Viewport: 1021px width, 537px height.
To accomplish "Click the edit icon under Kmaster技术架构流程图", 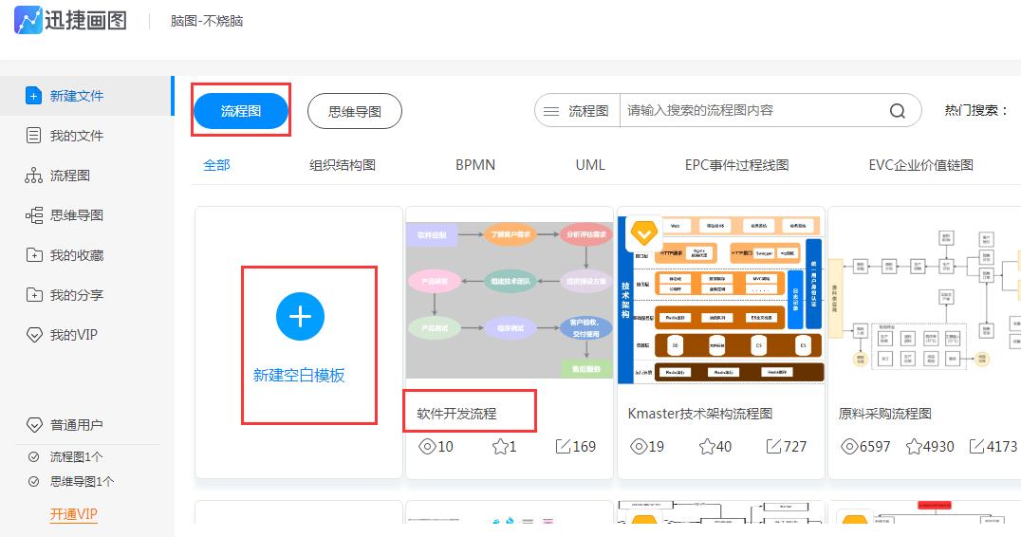I will [773, 447].
